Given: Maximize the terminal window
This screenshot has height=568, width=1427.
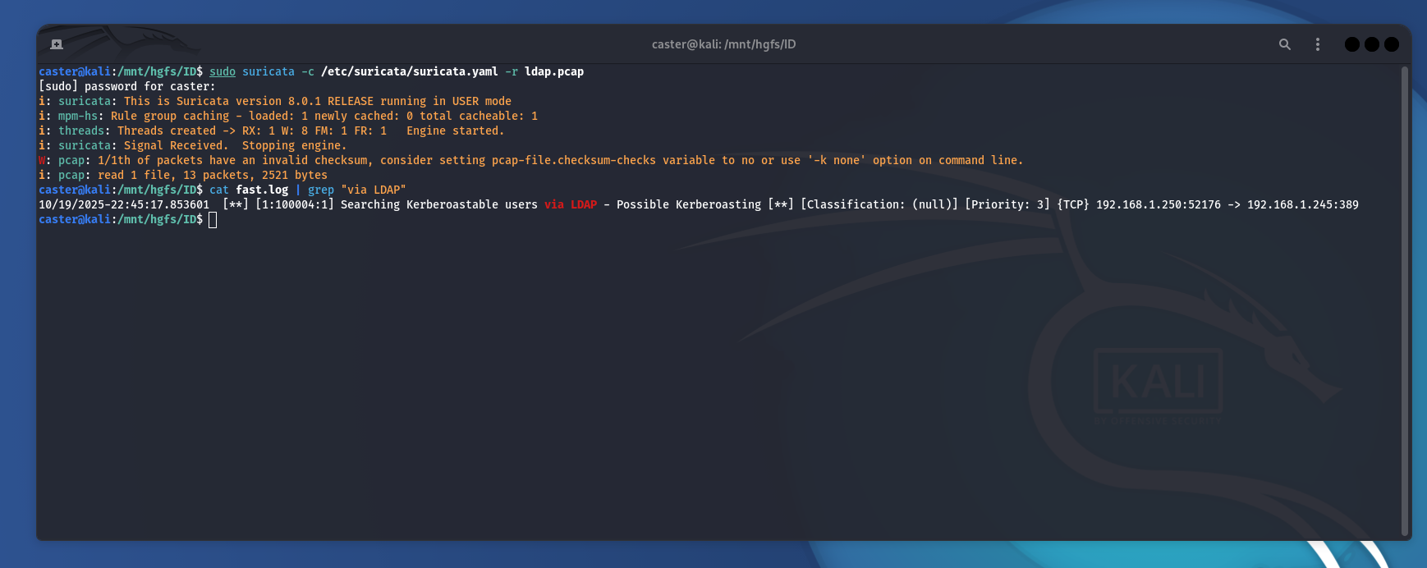Looking at the screenshot, I should click(x=1371, y=44).
